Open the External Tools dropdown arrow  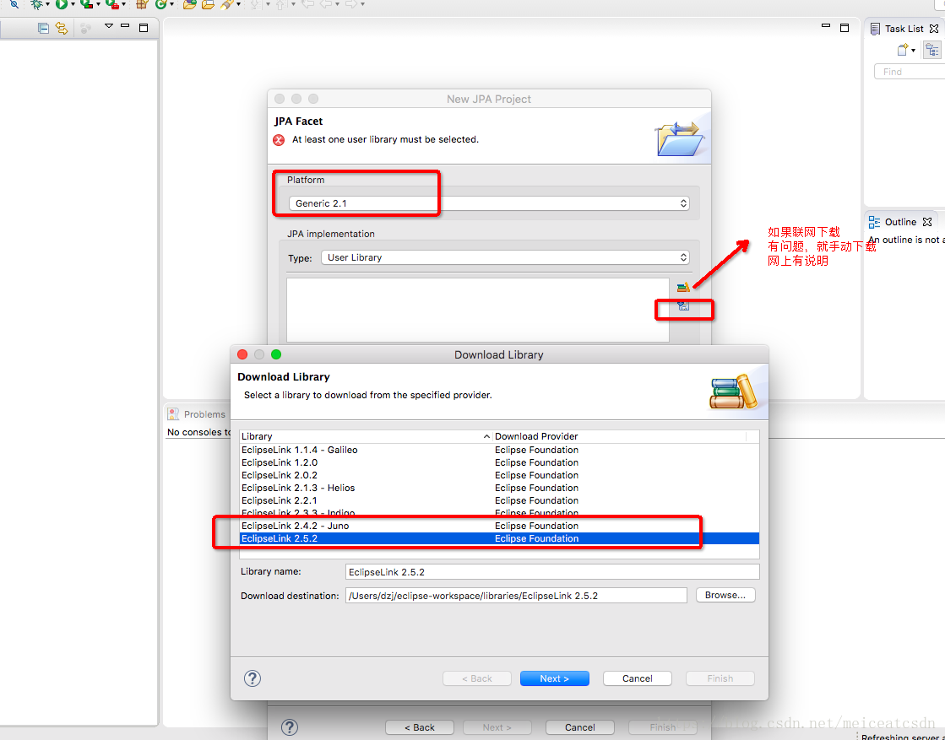pyautogui.click(x=123, y=5)
